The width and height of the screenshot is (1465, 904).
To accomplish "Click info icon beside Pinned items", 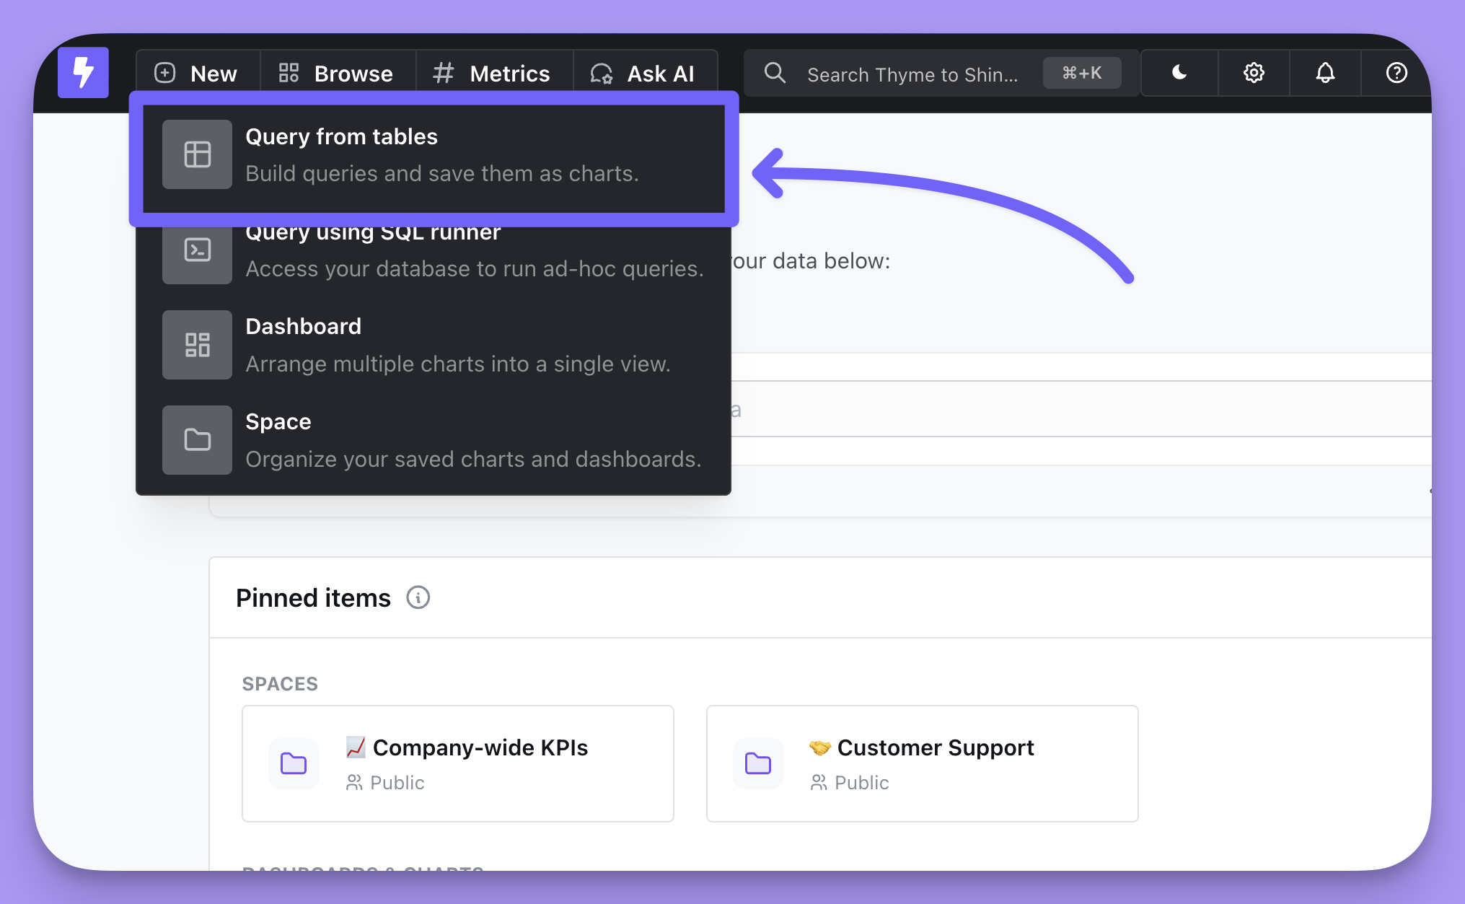I will pyautogui.click(x=418, y=597).
